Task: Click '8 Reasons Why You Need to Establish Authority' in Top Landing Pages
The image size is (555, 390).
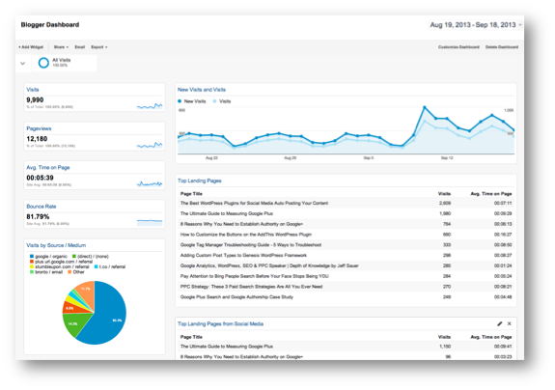Action: (x=346, y=224)
